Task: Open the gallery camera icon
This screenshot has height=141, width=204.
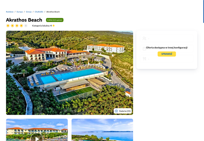Action: (x=116, y=111)
